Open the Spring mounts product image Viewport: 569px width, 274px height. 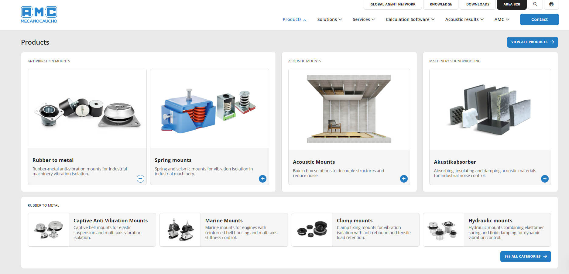tap(210, 108)
